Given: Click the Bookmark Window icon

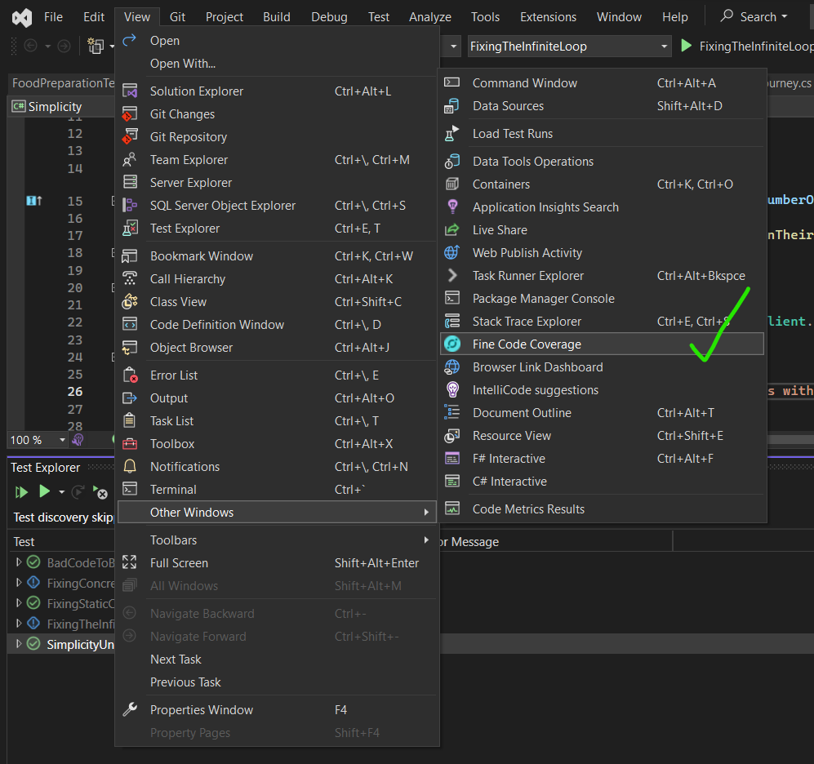Looking at the screenshot, I should [130, 255].
